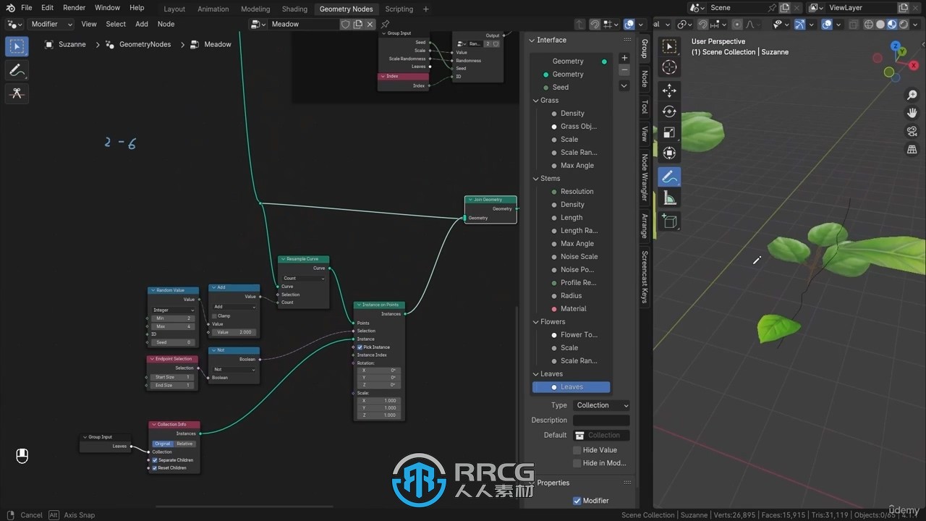Select the viewport Select Box tool
The width and height of the screenshot is (926, 521).
tap(669, 46)
